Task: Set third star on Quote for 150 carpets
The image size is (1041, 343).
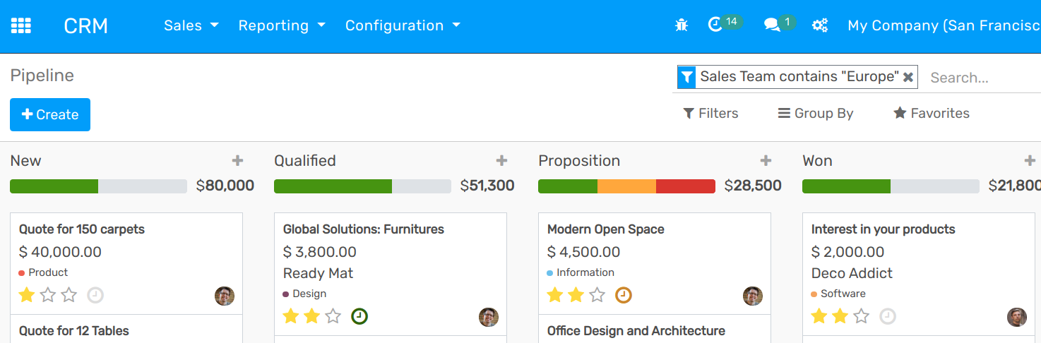Action: (x=69, y=295)
